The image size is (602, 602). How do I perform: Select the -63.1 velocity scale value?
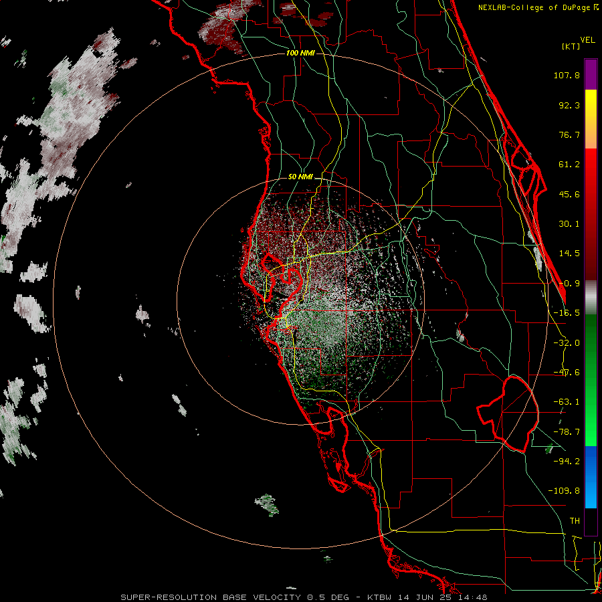567,402
